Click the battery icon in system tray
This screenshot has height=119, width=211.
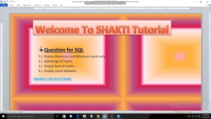(x=189, y=116)
